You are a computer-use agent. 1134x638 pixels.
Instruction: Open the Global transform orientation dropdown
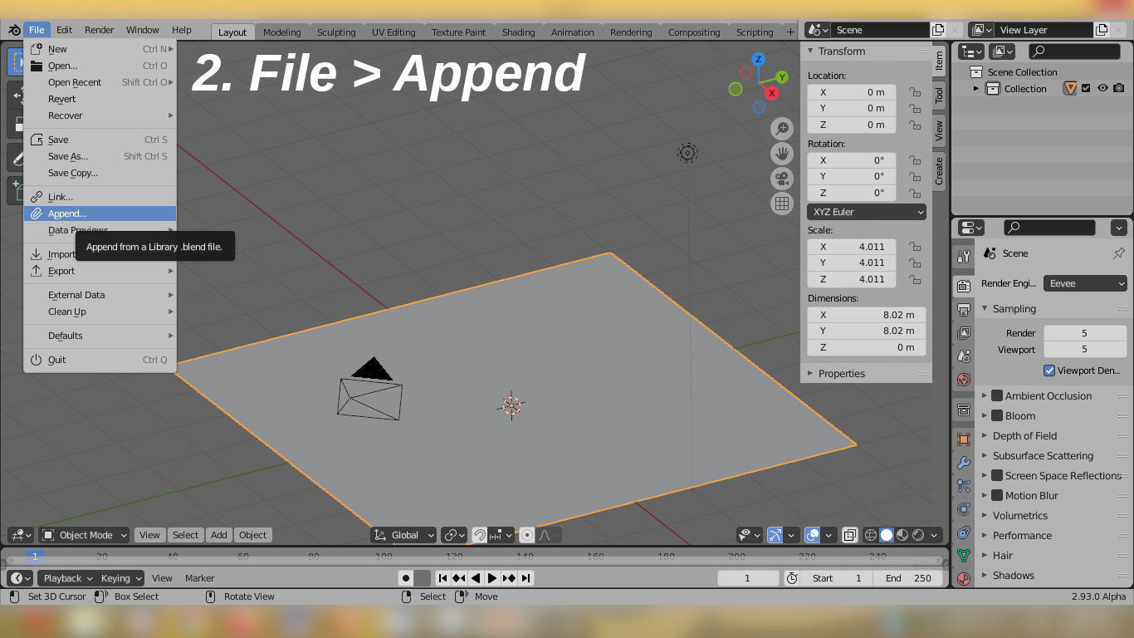(404, 535)
